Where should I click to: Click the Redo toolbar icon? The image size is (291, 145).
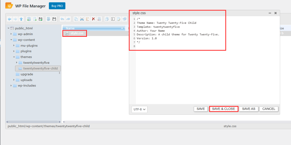(x=68, y=19)
